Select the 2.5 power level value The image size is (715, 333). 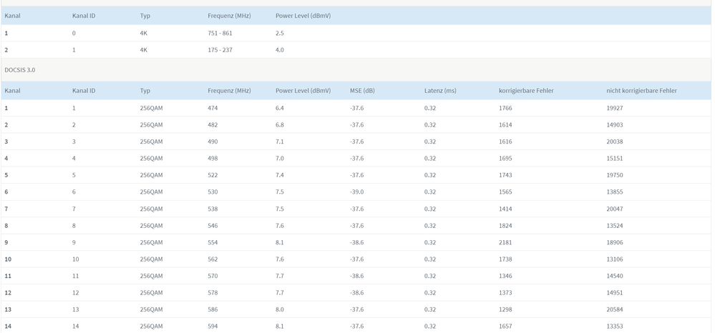[x=280, y=33]
